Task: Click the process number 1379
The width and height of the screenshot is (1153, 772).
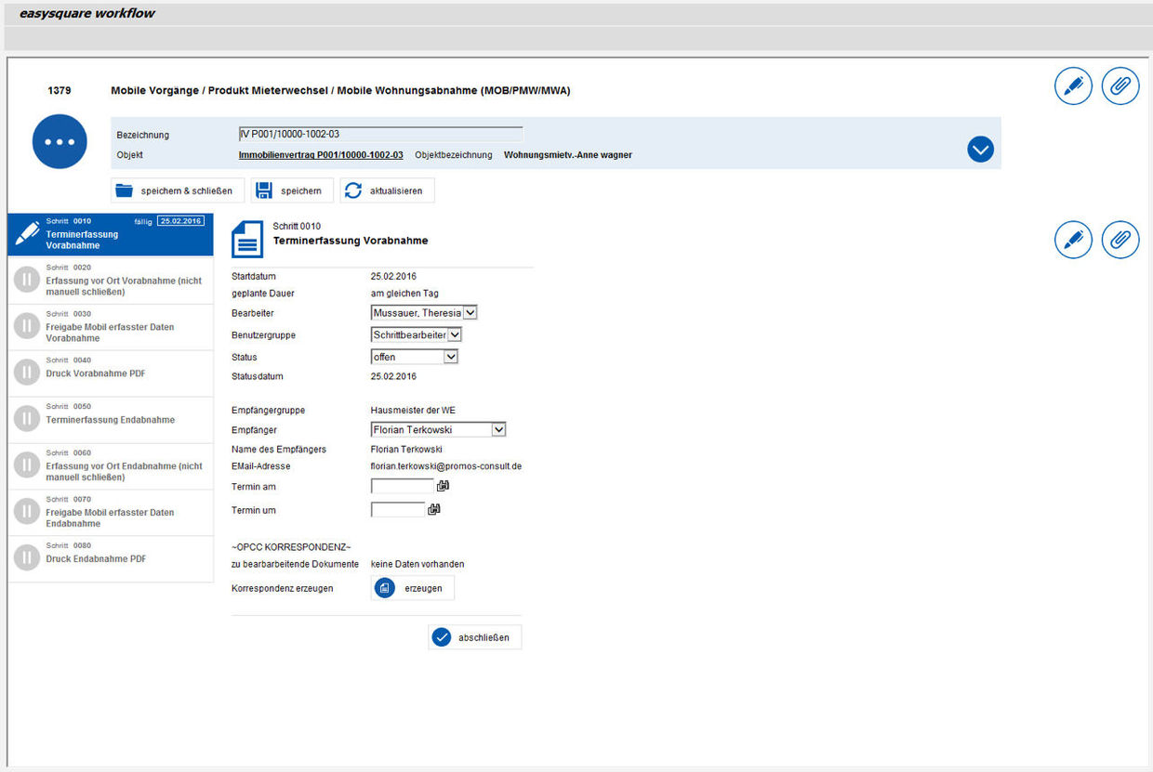Action: [x=60, y=91]
